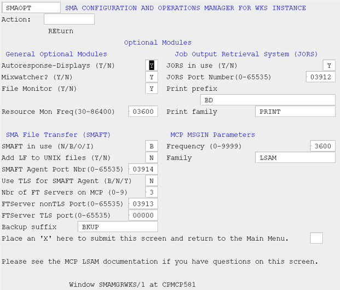Click the 'Print family' label

tap(192, 112)
